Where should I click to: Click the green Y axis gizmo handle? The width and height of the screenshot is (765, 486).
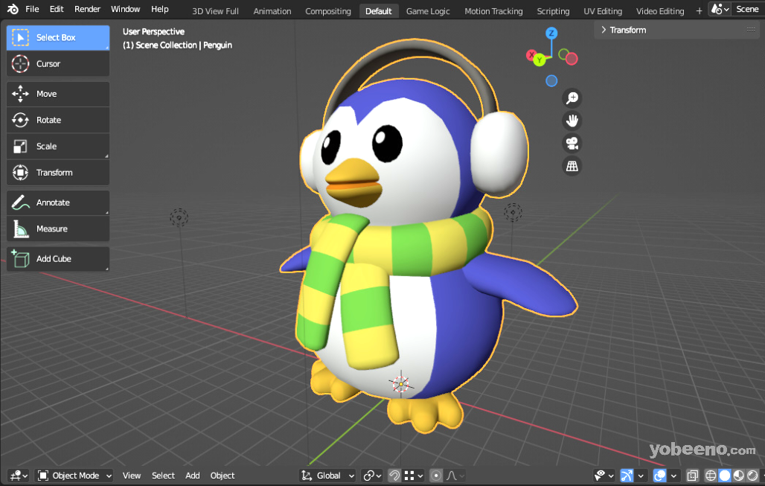coord(540,60)
